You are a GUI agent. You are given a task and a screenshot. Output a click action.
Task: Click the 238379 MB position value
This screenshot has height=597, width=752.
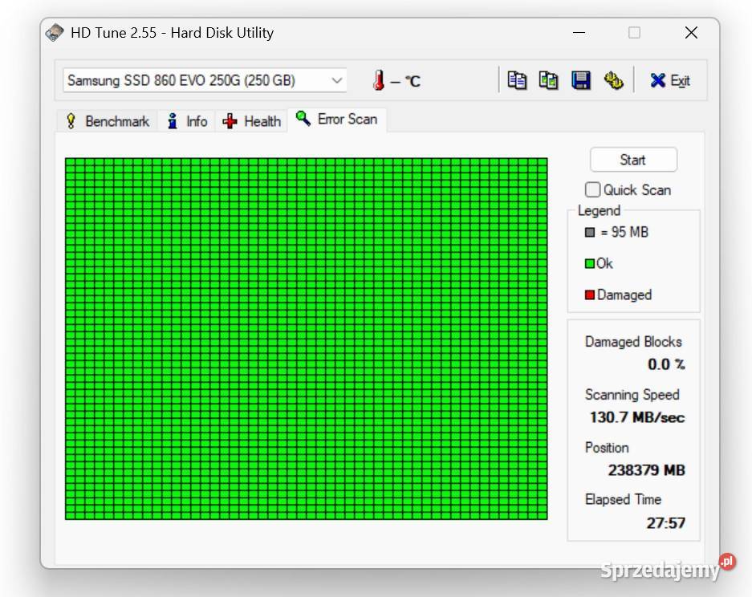coord(647,470)
